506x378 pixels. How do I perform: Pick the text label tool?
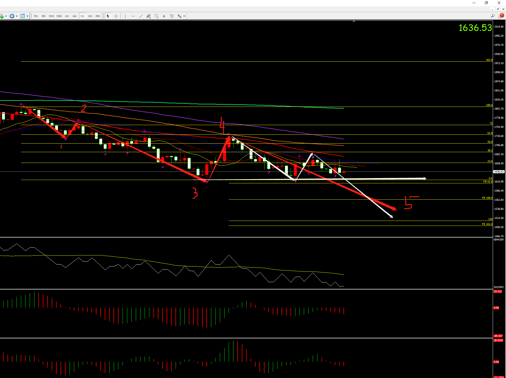tap(172, 16)
